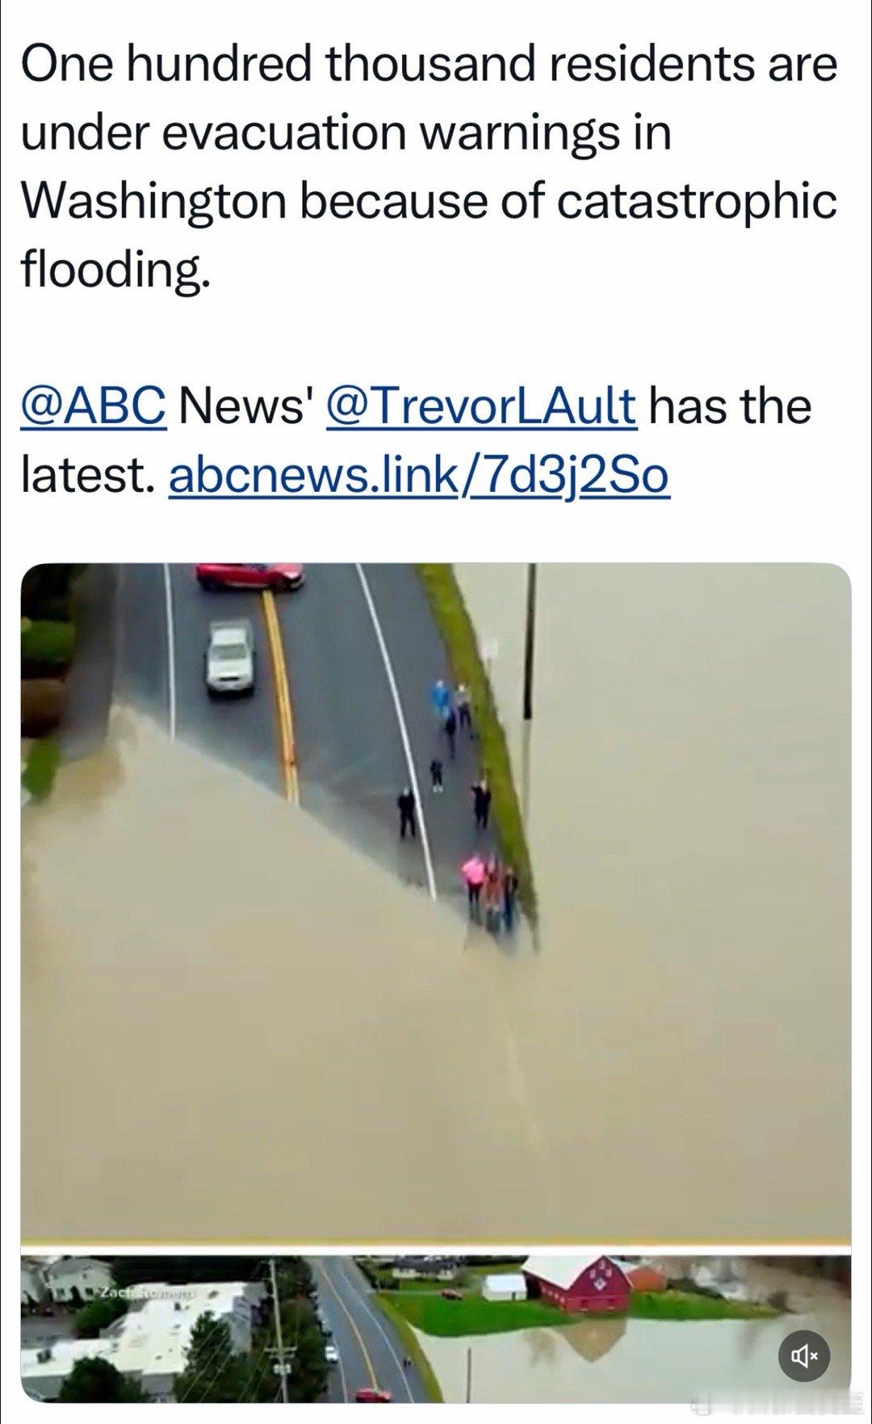This screenshot has height=1424, width=872.
Task: Click the red barn in the video
Action: pos(580,1284)
